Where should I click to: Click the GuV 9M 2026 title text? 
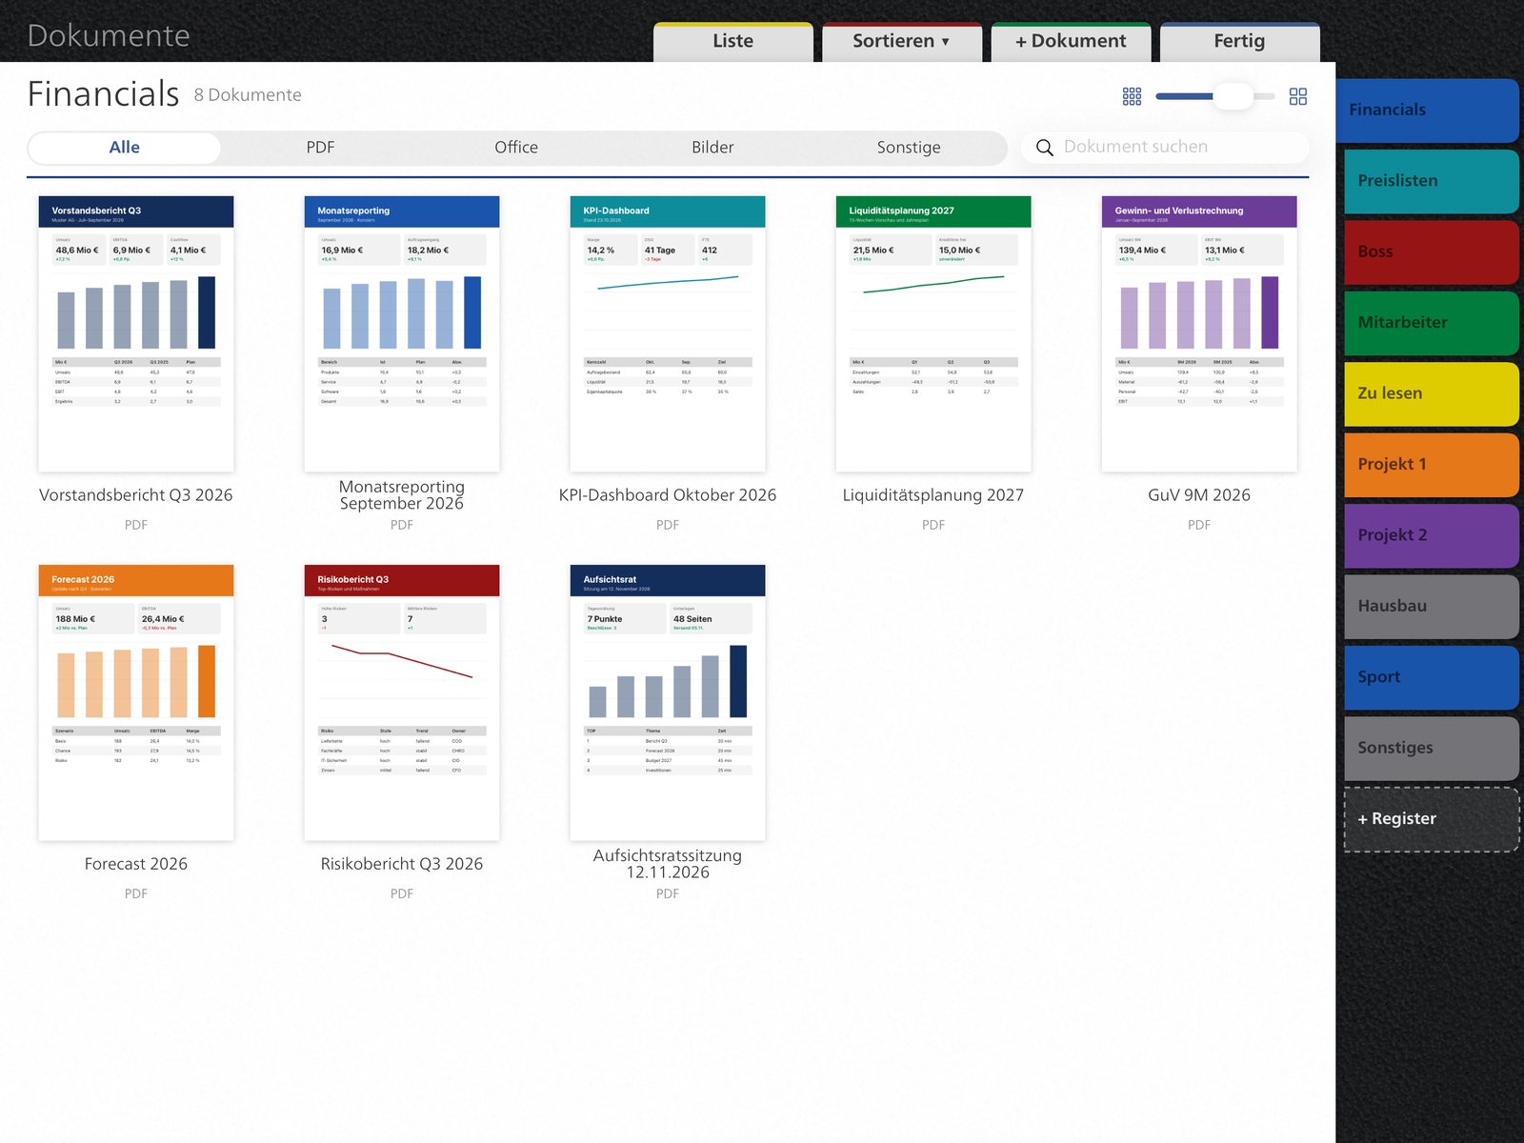point(1199,495)
